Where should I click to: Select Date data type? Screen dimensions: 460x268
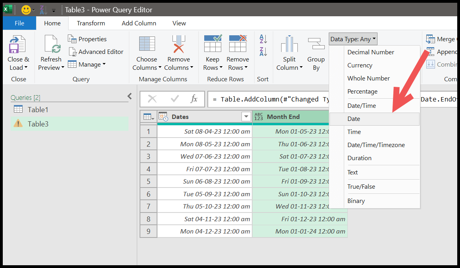(374, 119)
